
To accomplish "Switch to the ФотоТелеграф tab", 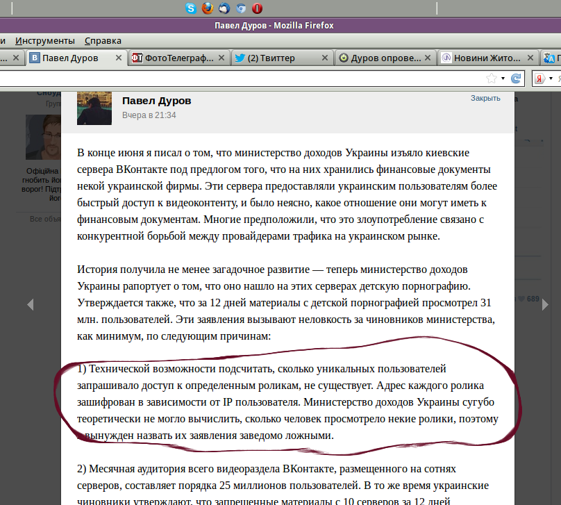I will pos(178,58).
